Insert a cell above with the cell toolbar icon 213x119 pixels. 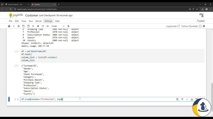point(192,99)
